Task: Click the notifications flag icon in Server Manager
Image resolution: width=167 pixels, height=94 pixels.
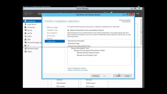Action: click(x=111, y=13)
